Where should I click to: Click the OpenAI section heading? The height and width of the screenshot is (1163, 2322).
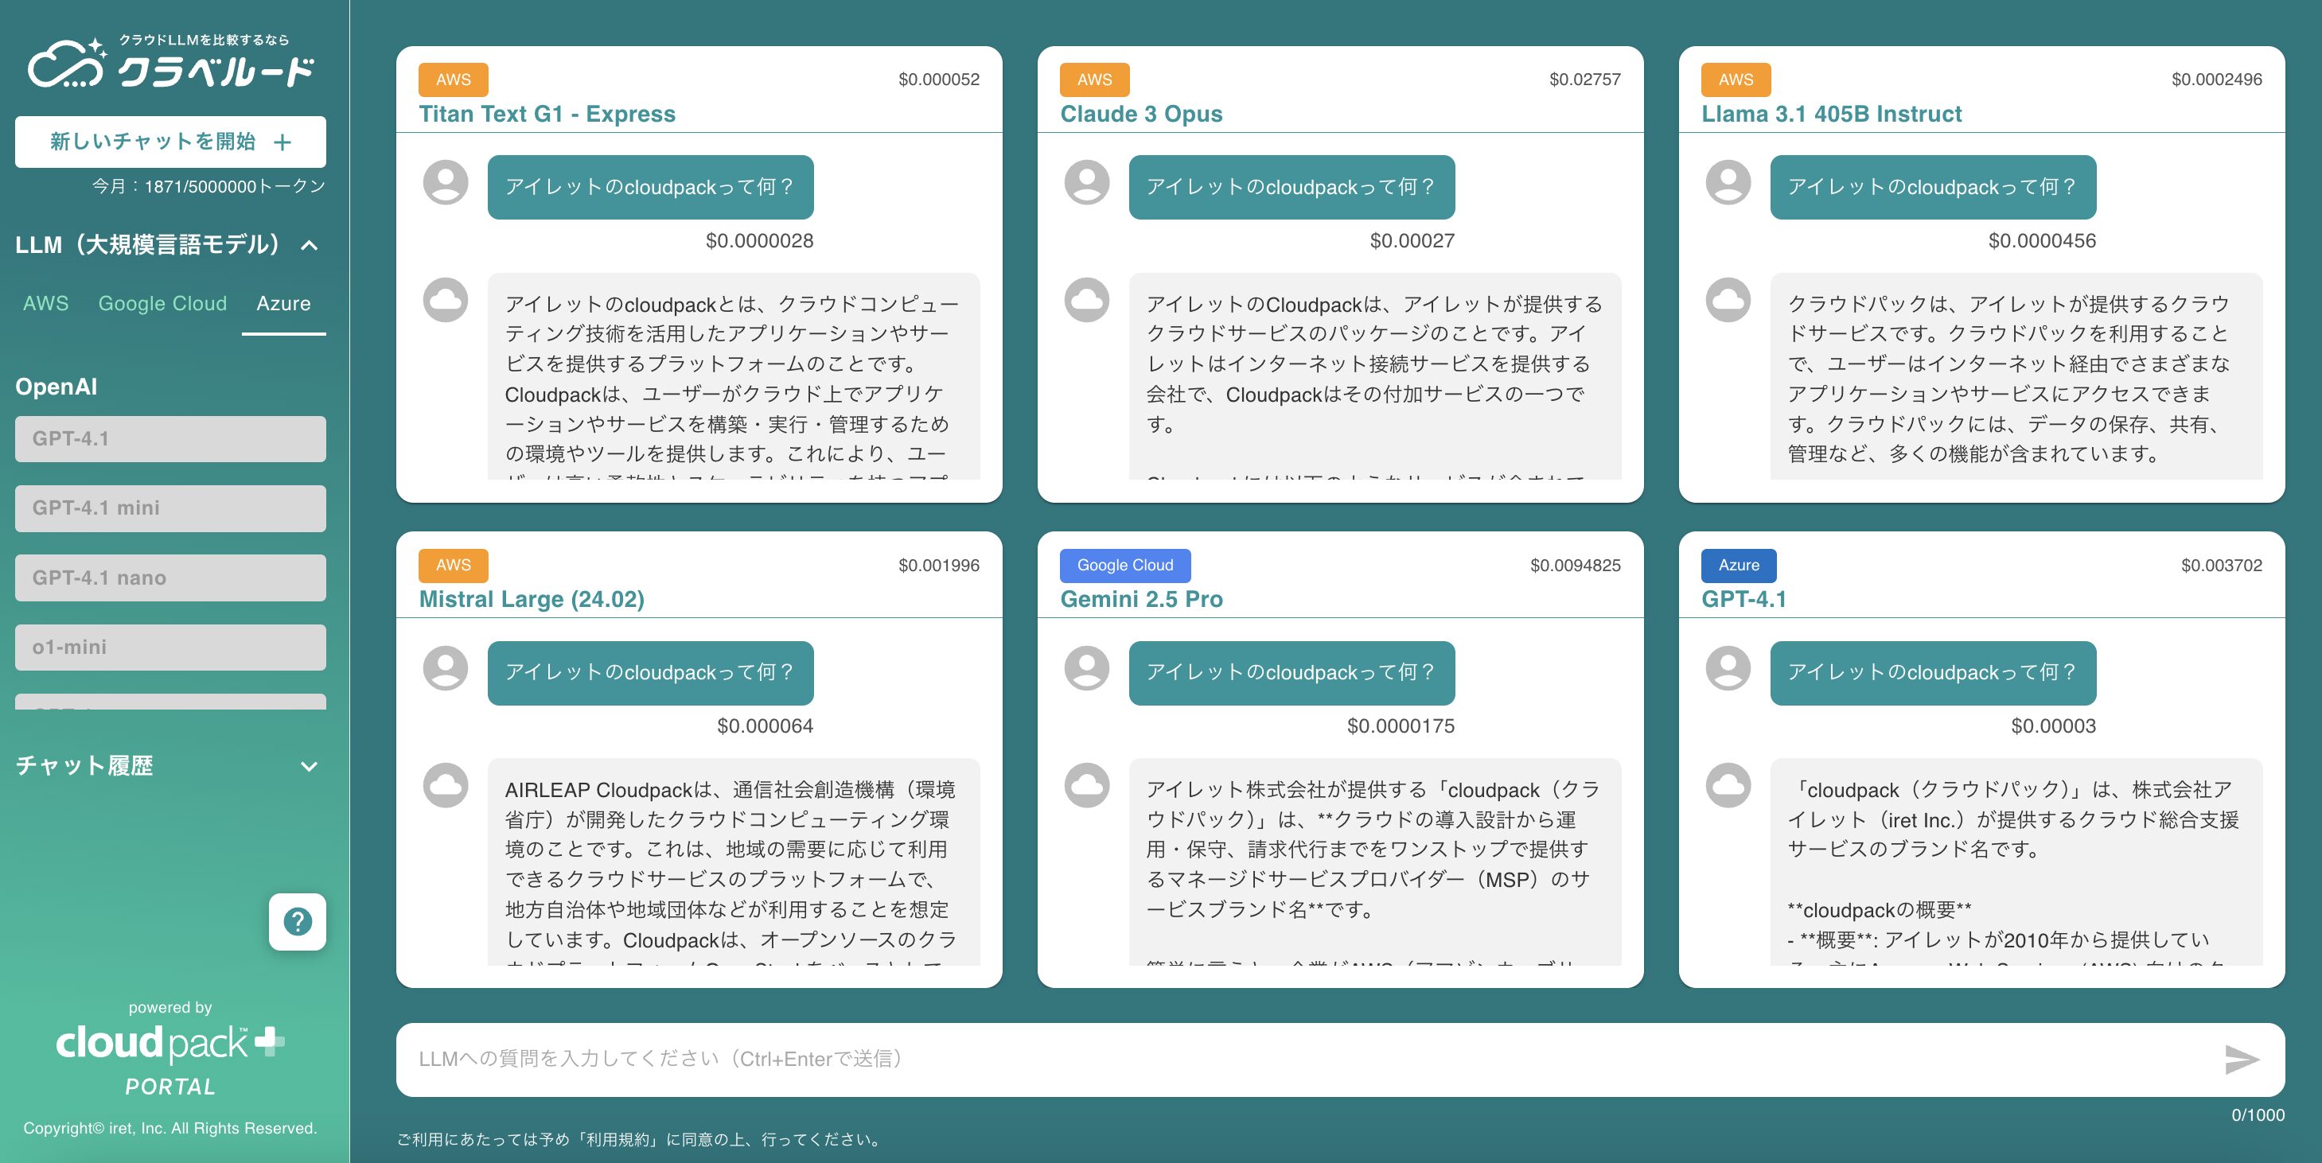click(56, 387)
